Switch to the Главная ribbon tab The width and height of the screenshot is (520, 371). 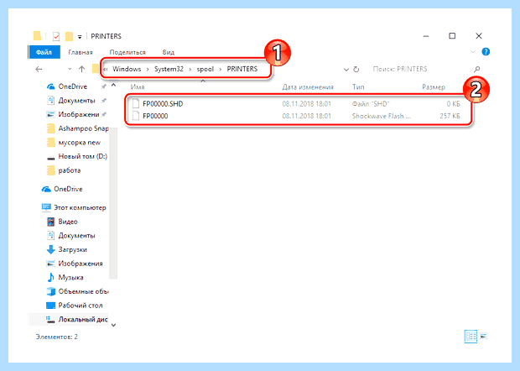click(x=81, y=52)
